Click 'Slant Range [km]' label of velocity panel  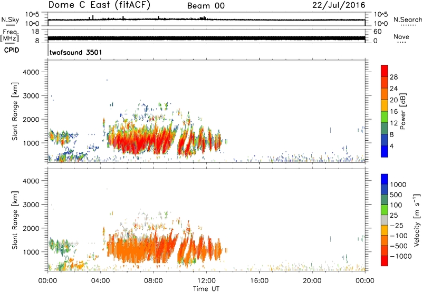(x=15, y=220)
